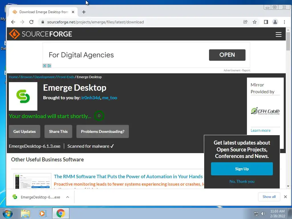Expand download item options chevron
Image resolution: width=292 pixels, height=219 pixels.
pos(68,197)
